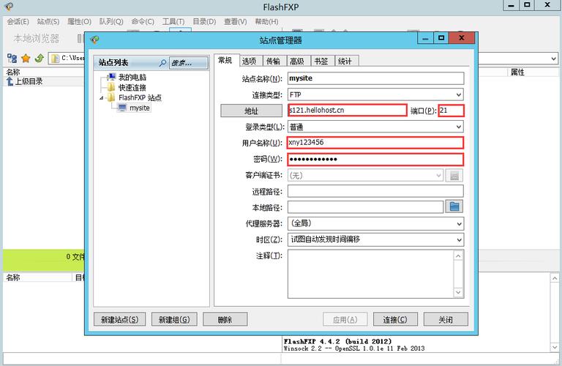Click the green up-arrow refresh icon

click(39, 58)
